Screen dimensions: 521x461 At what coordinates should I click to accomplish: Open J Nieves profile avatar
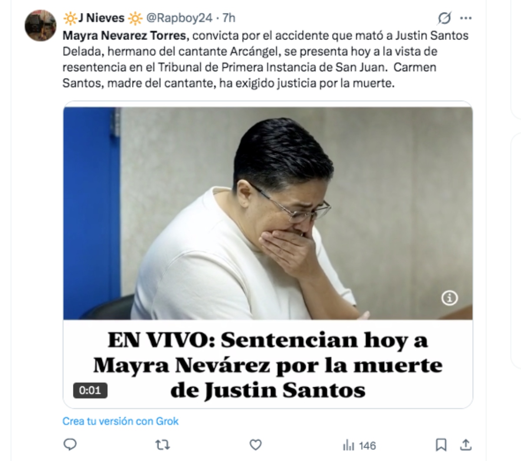point(40,26)
